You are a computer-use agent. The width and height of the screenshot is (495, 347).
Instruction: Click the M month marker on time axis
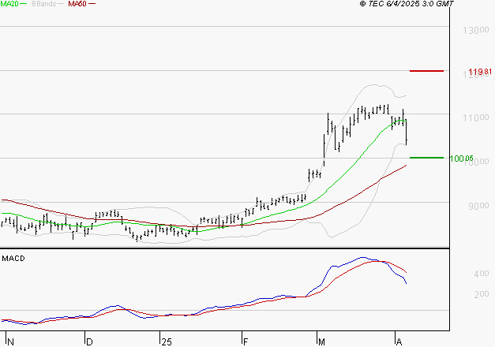pos(321,342)
